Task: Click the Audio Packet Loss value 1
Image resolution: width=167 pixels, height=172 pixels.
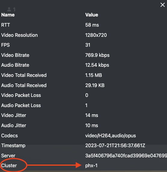Action: [87, 105]
